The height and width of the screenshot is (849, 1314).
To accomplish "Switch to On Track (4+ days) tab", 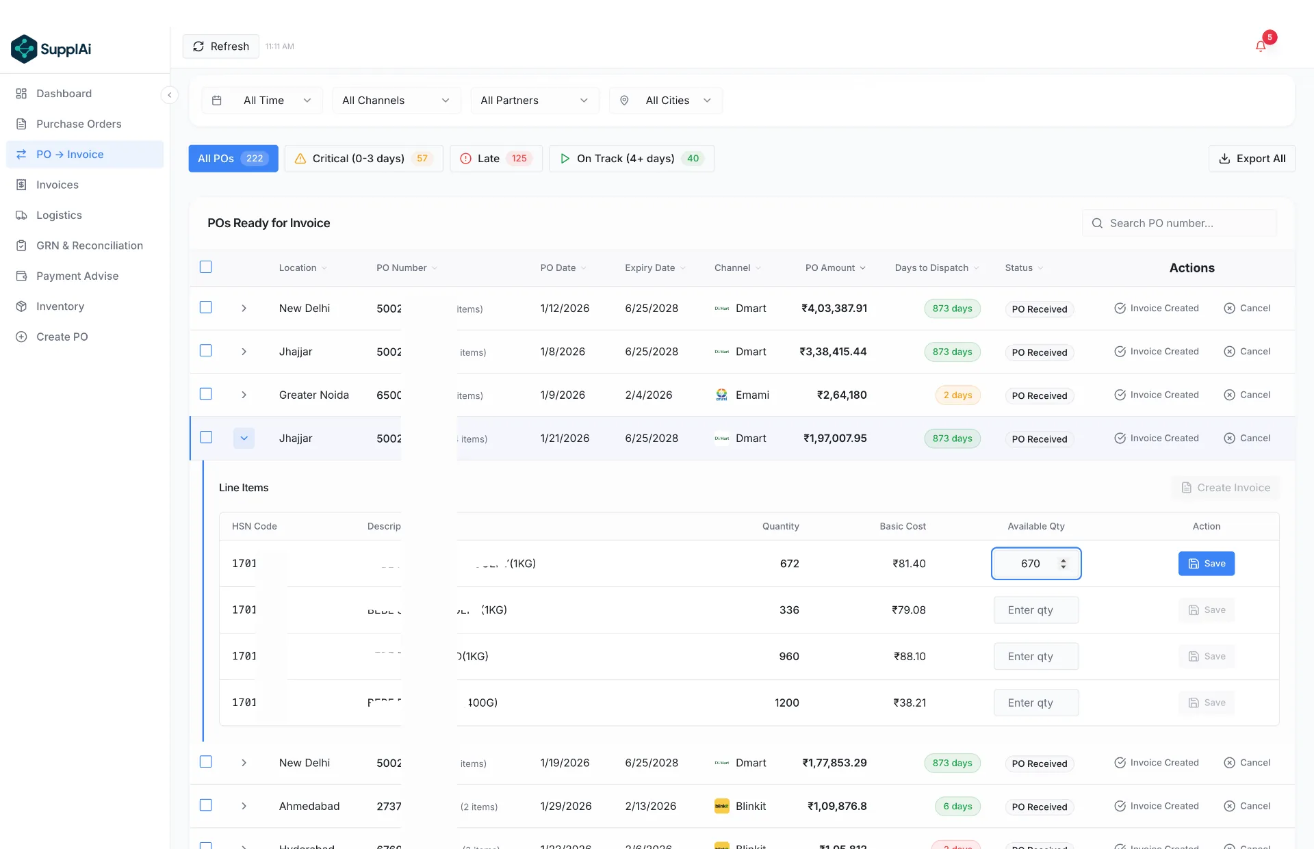I will tap(632, 159).
